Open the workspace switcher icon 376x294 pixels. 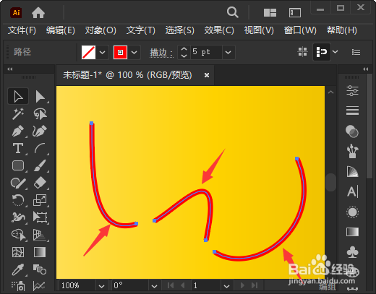295,12
